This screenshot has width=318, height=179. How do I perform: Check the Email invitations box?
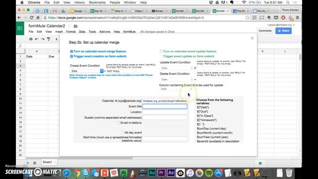118,123
